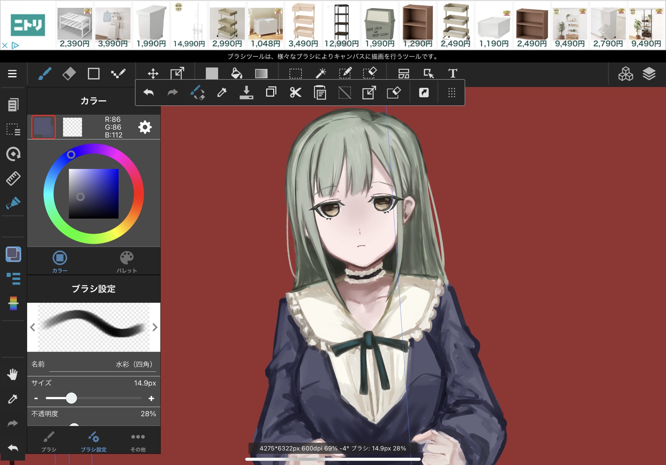Activate the Hand tool in the left sidebar

pyautogui.click(x=13, y=374)
